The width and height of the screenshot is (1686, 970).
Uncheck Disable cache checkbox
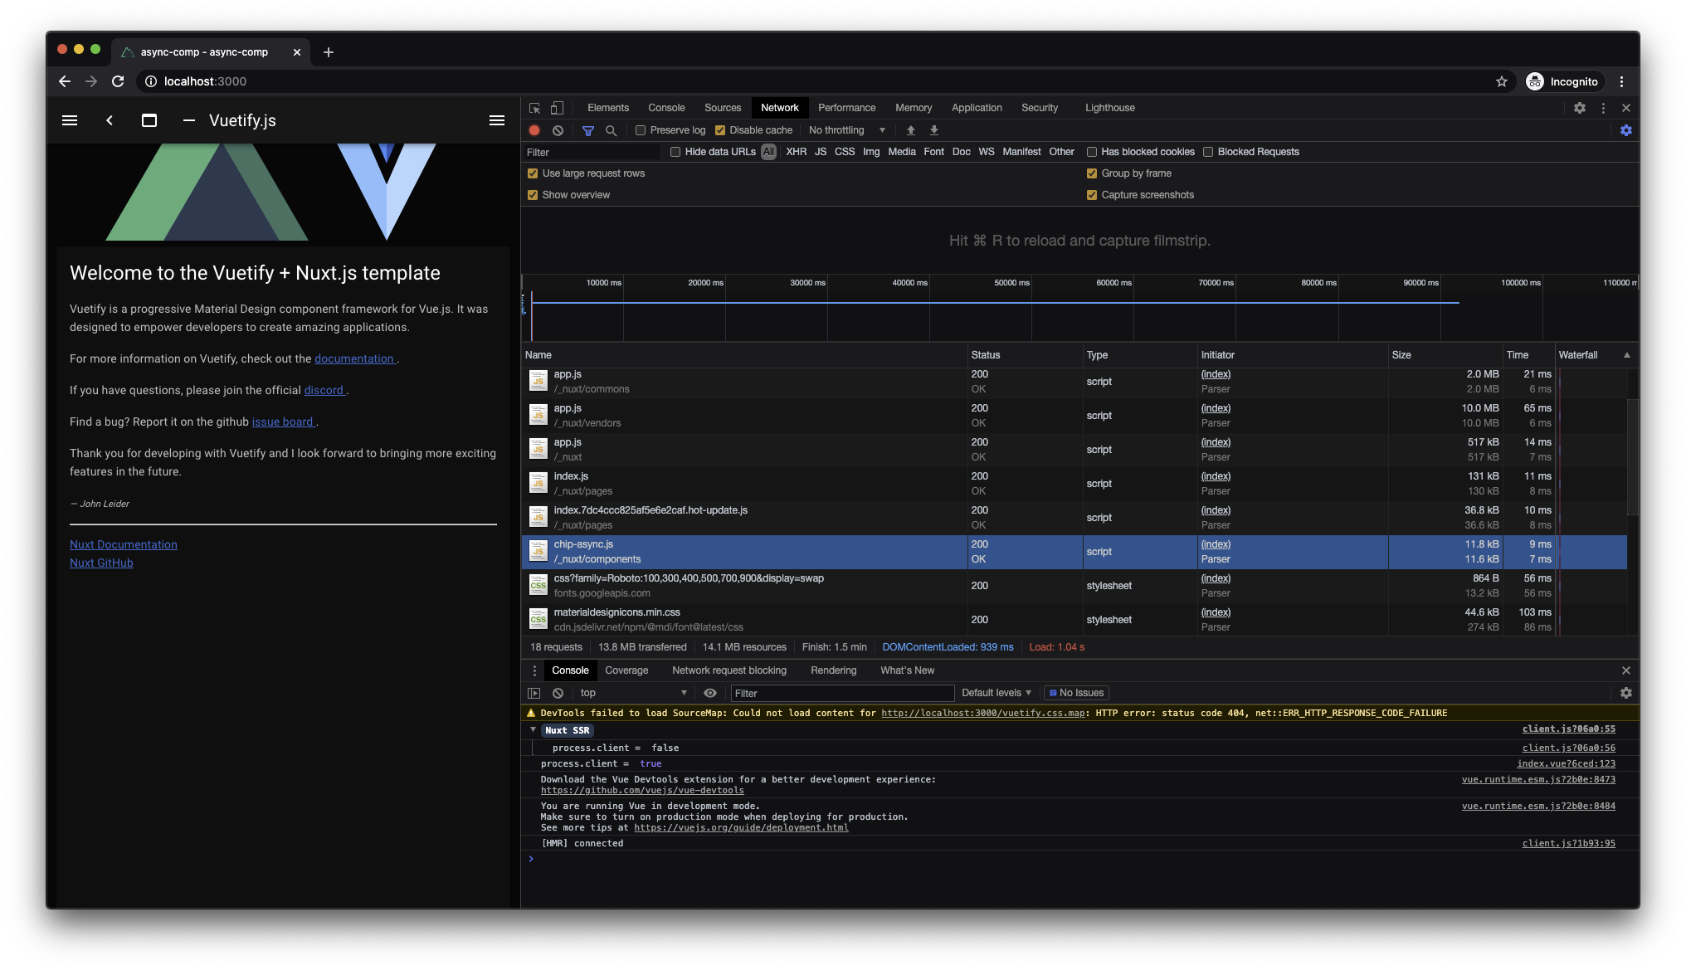pos(720,130)
